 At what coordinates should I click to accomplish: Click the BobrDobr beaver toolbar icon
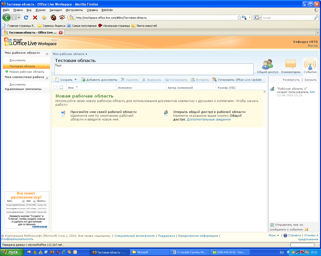(53, 17)
